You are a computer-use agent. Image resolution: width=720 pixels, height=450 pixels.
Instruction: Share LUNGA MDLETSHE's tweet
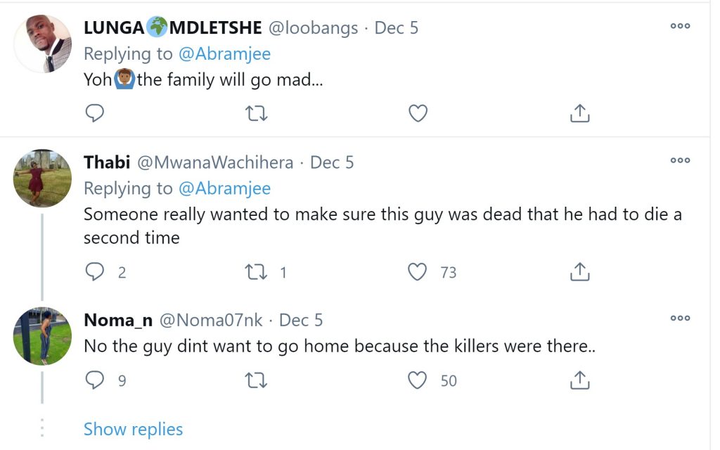[579, 113]
